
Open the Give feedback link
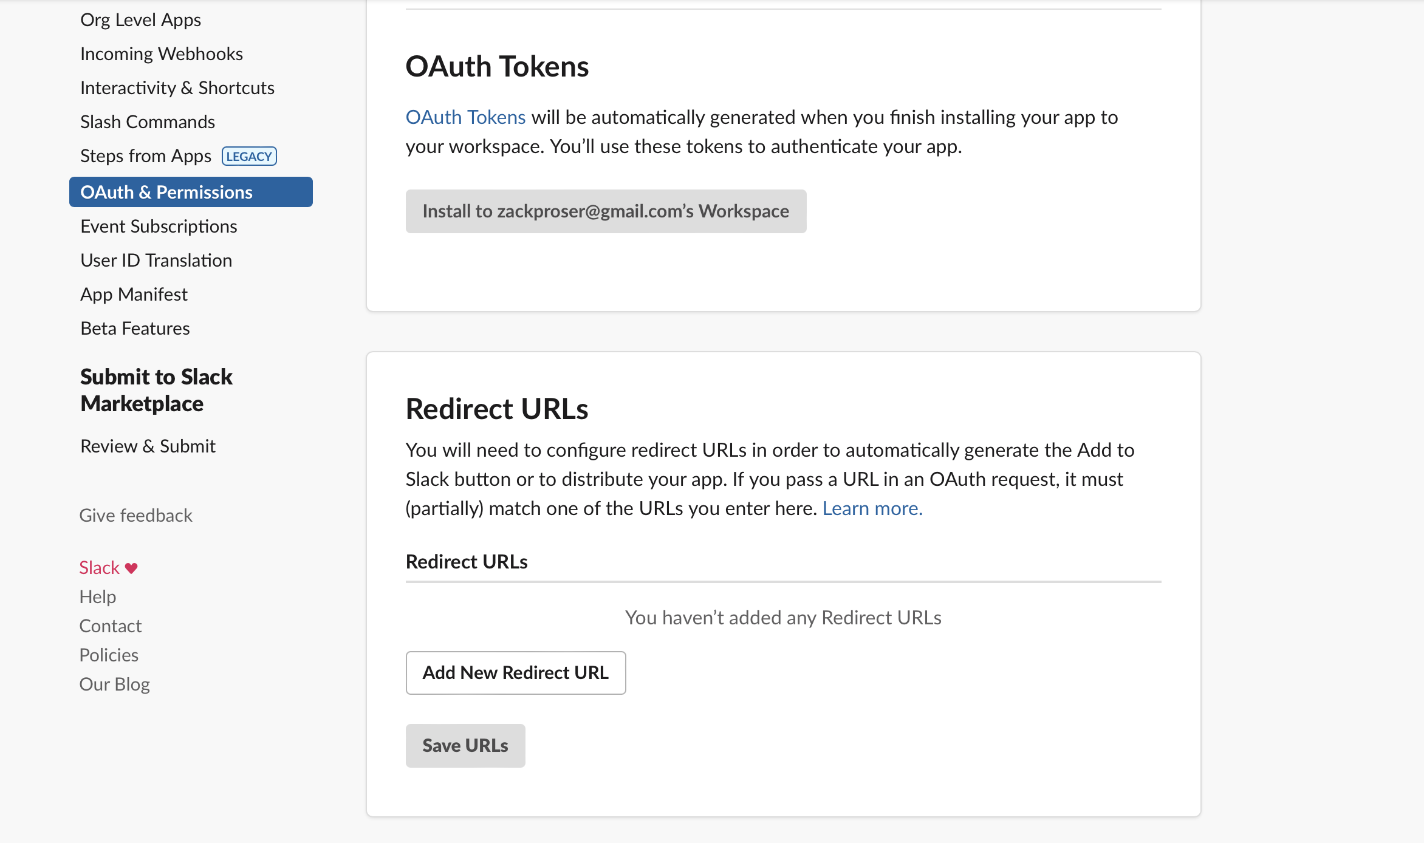tap(135, 515)
